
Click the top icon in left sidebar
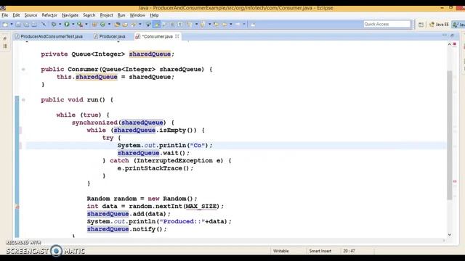(5, 38)
